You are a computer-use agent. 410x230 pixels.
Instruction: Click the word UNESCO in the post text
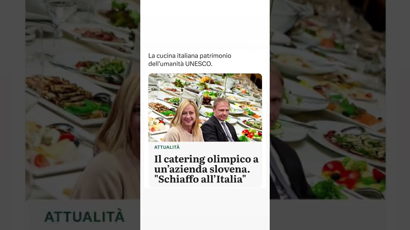199,64
